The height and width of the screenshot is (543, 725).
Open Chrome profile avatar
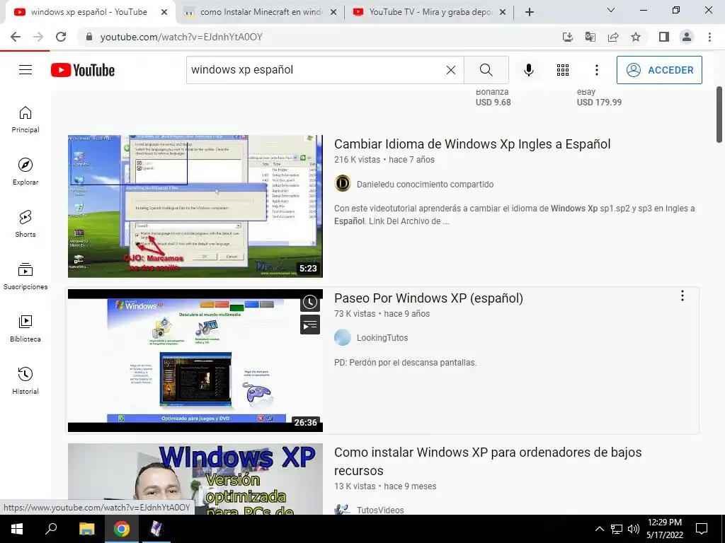pos(687,37)
